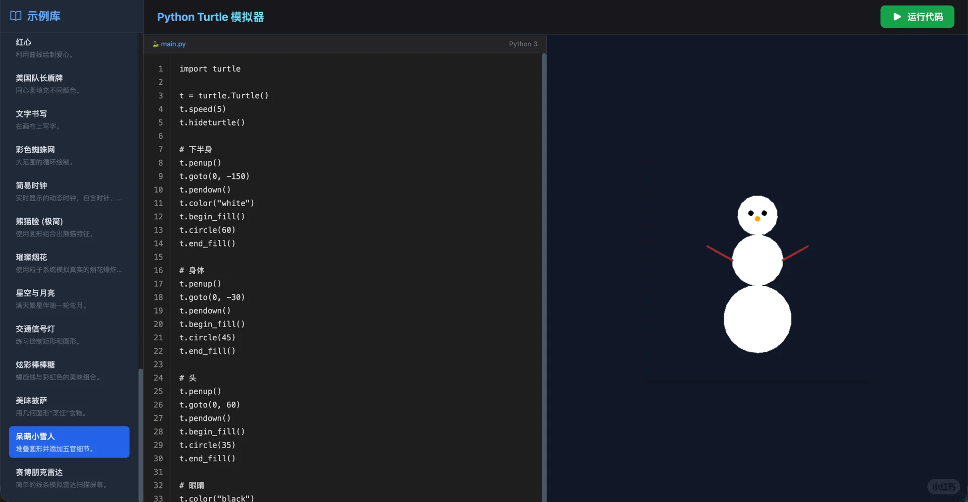Image resolution: width=968 pixels, height=502 pixels.
Task: Click the Python logo icon on main.py tab
Action: coord(155,44)
